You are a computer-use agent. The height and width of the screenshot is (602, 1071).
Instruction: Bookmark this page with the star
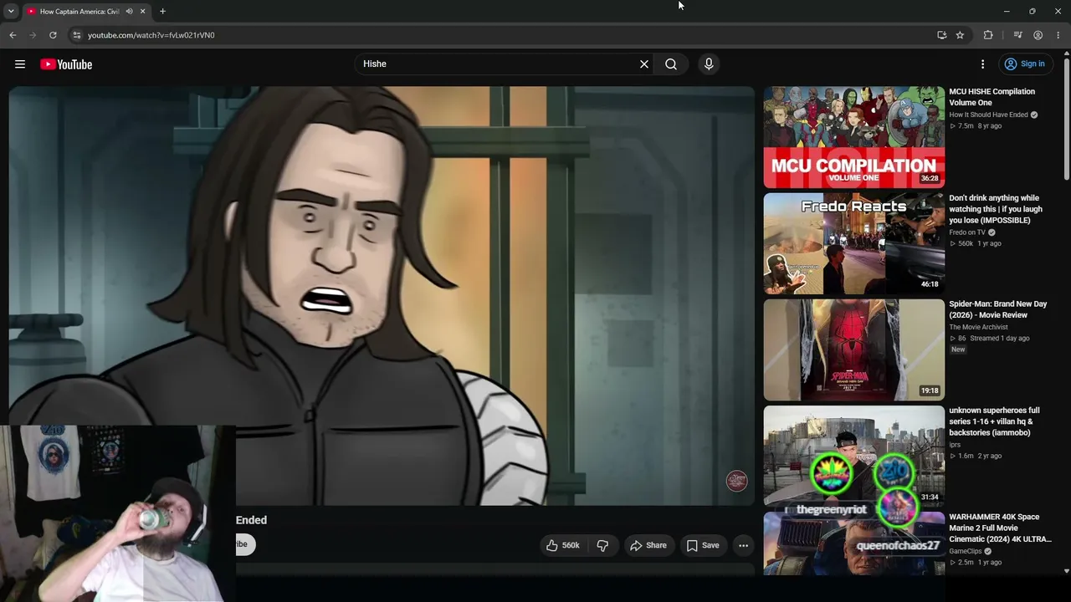960,35
